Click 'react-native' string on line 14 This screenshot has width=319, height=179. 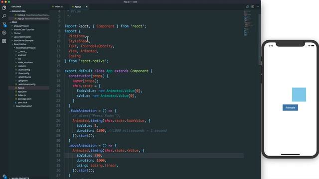(x=93, y=61)
